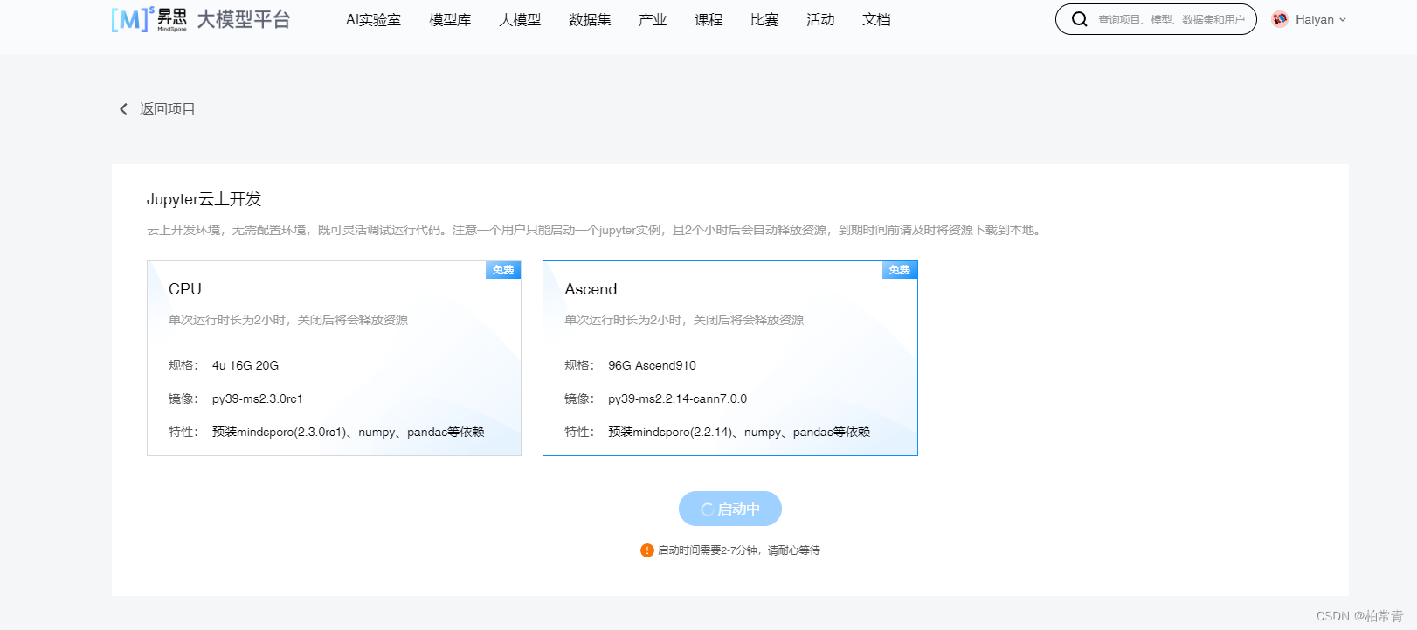
Task: Focus the 查询项目、模型、数据集和用户 search field
Action: pos(1156,19)
